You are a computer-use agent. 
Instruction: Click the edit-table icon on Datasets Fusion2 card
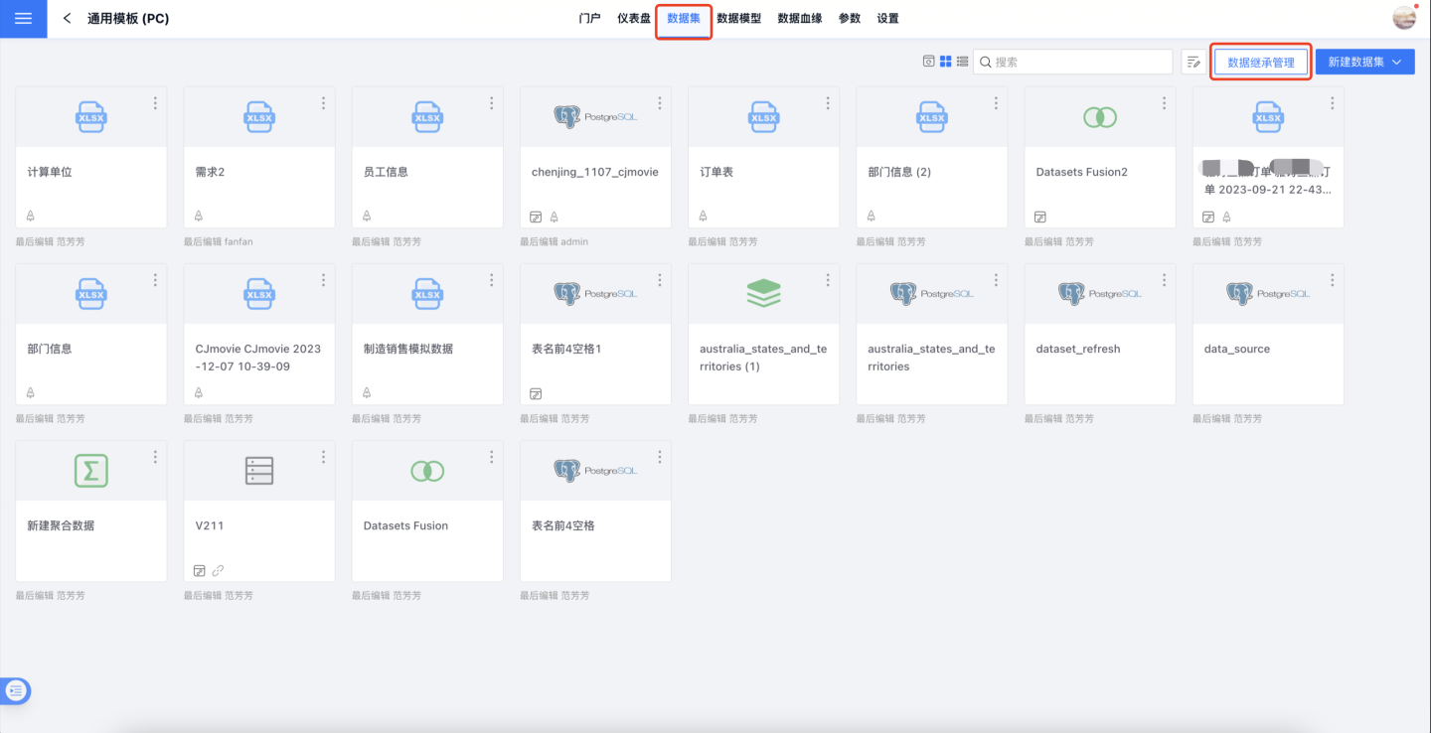pos(1040,217)
